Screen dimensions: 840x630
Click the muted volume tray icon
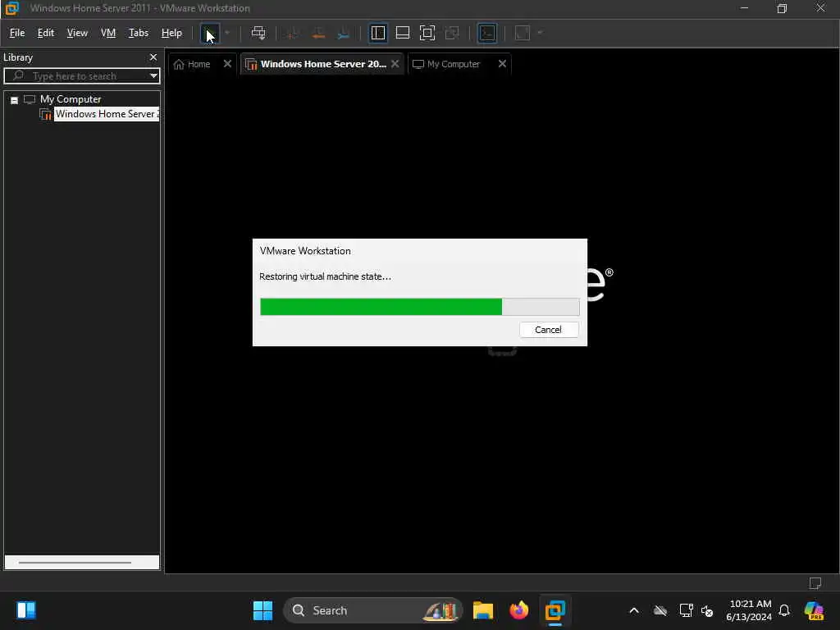(707, 610)
